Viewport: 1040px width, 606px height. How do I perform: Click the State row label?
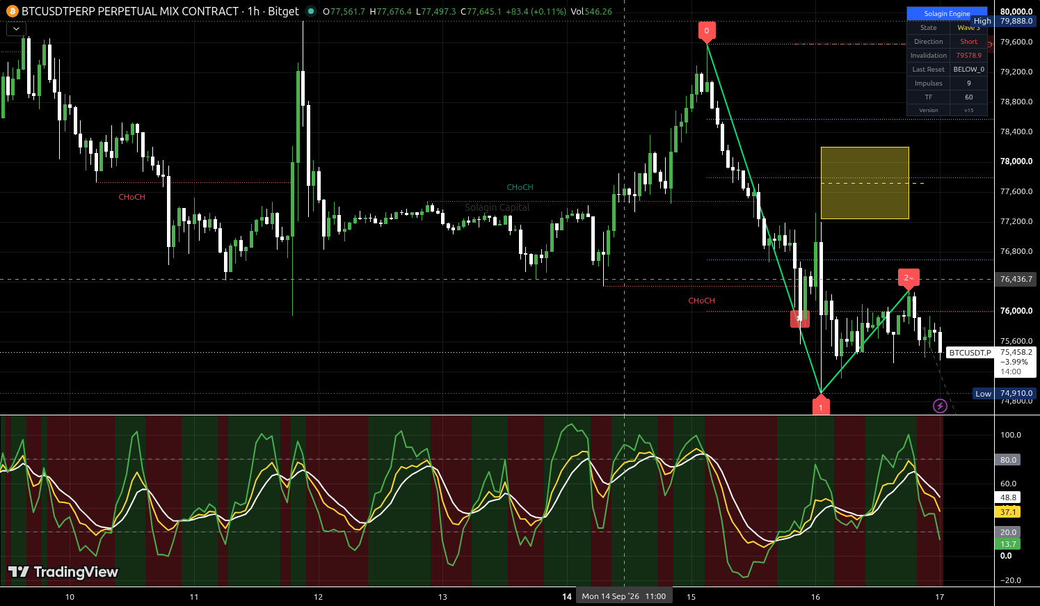tap(929, 28)
